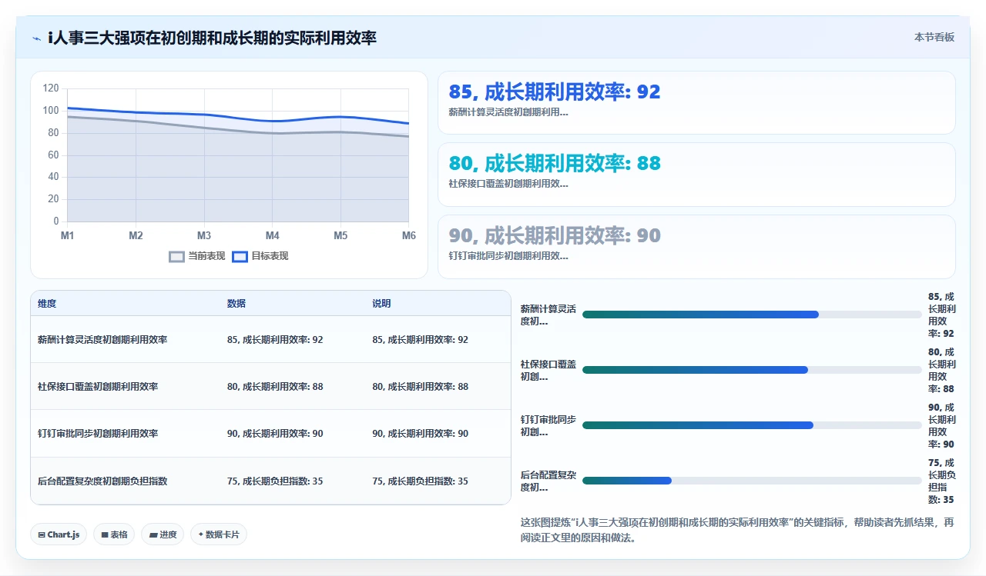The width and height of the screenshot is (986, 576).
Task: Select table row 薪酬计算灵活度初创期利用效率
Action: [270, 339]
